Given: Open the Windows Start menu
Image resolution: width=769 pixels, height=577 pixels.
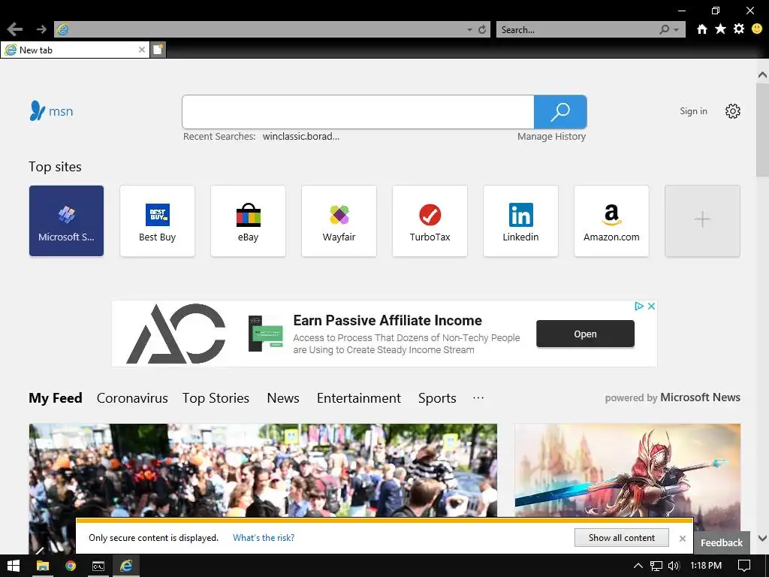Looking at the screenshot, I should (14, 566).
